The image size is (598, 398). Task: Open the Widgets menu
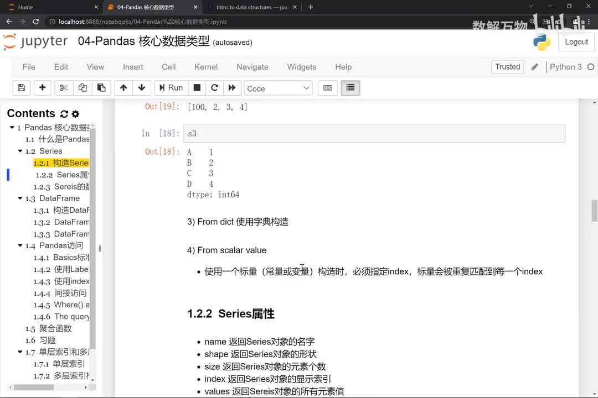[x=302, y=67]
